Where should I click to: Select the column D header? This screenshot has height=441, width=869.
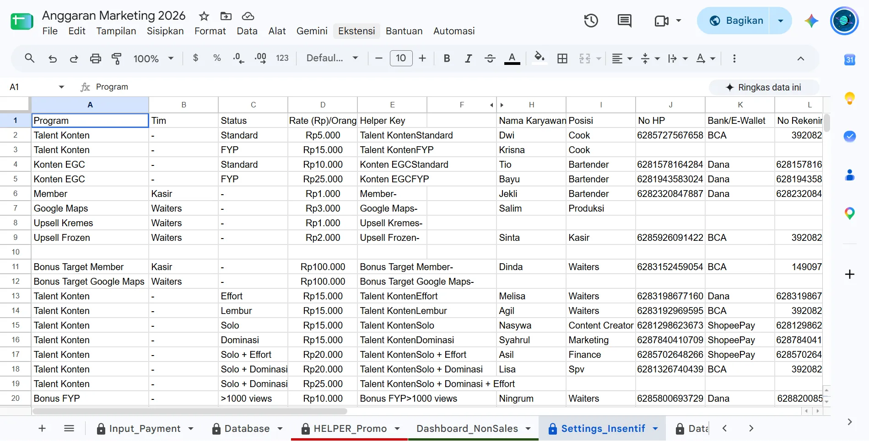pos(323,105)
